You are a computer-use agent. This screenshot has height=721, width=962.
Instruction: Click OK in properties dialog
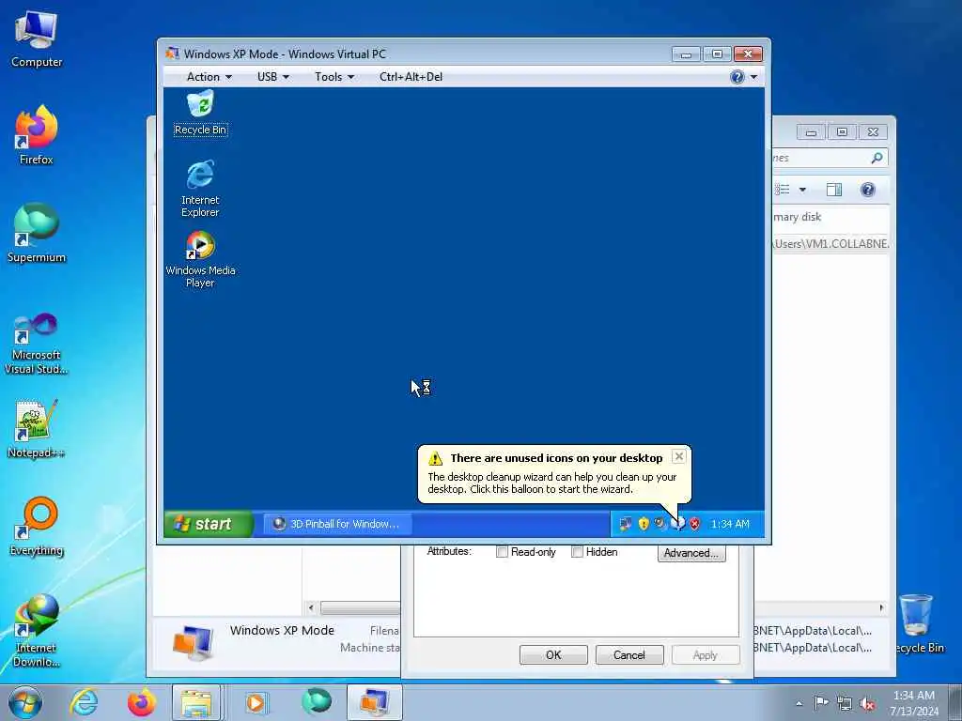point(553,654)
